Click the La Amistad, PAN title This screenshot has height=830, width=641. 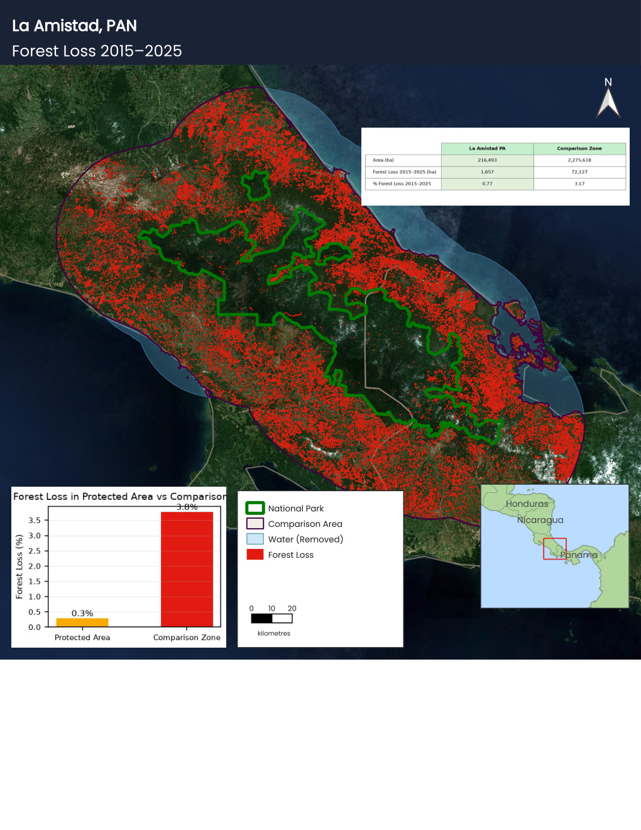click(74, 26)
